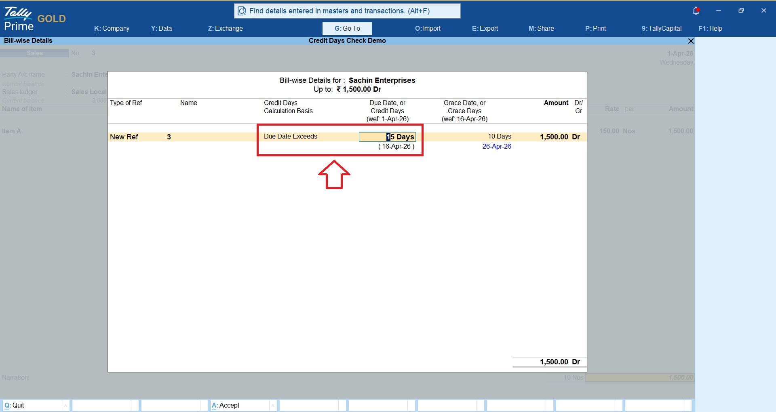Open the O: Import menu
Viewport: 776px width, 412px height.
428,29
